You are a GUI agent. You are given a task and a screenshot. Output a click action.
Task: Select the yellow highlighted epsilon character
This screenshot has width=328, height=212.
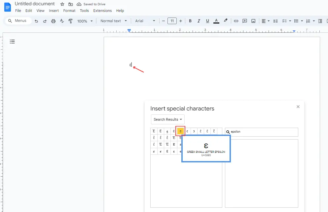point(181,131)
